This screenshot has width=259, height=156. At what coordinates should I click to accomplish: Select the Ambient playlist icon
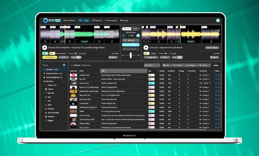point(46,117)
